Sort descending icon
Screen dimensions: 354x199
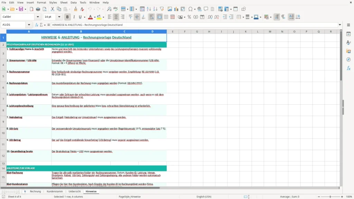click(x=155, y=9)
